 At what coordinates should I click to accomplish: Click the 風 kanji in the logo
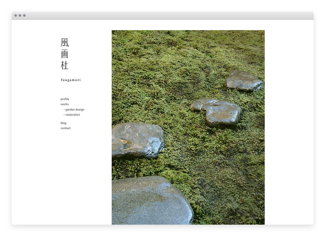(x=65, y=42)
